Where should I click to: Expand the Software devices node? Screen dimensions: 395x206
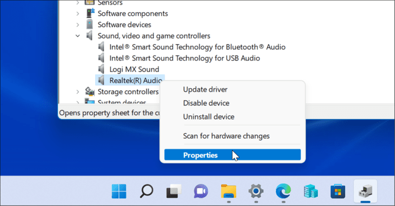(x=78, y=25)
